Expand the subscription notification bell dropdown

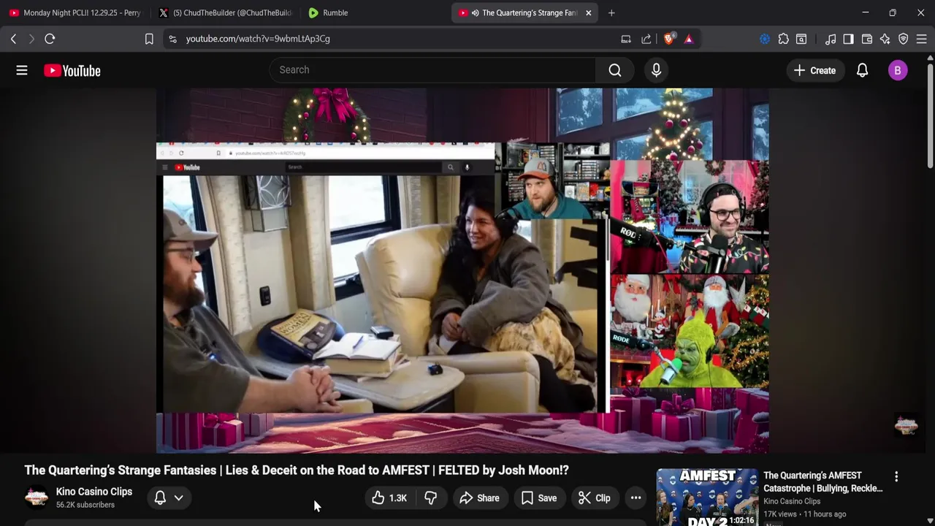[x=169, y=498]
